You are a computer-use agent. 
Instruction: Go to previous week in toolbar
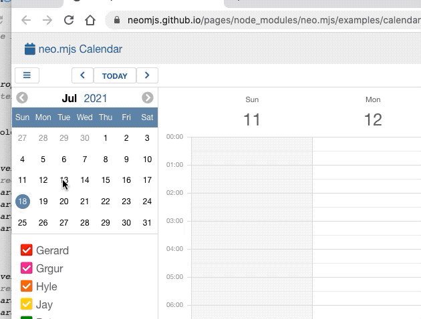(x=82, y=75)
